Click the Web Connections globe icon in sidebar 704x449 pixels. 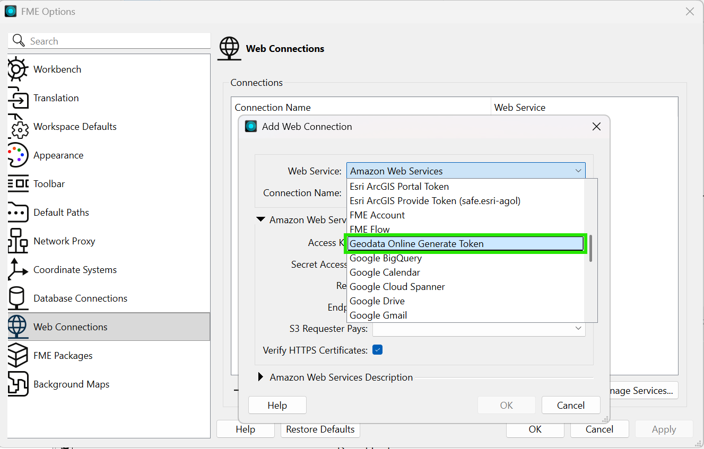[x=18, y=327]
